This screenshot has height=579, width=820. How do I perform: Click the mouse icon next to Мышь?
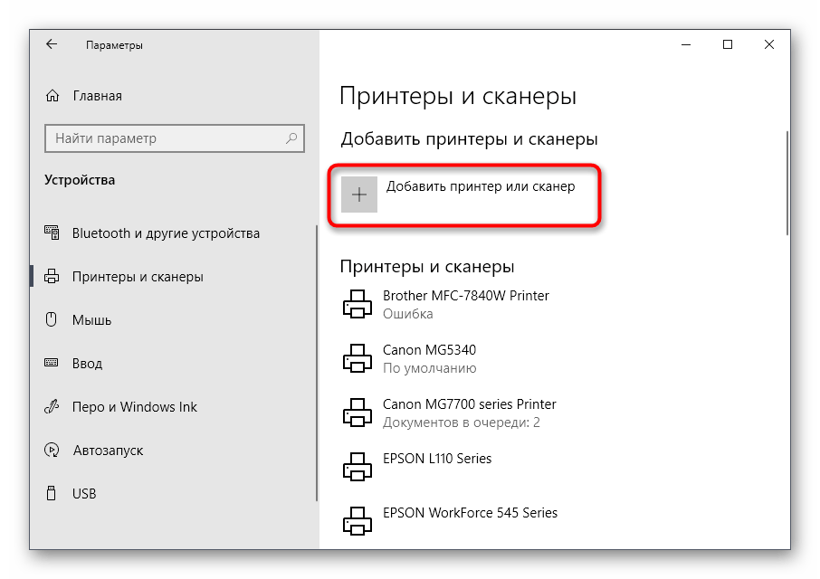pos(52,319)
